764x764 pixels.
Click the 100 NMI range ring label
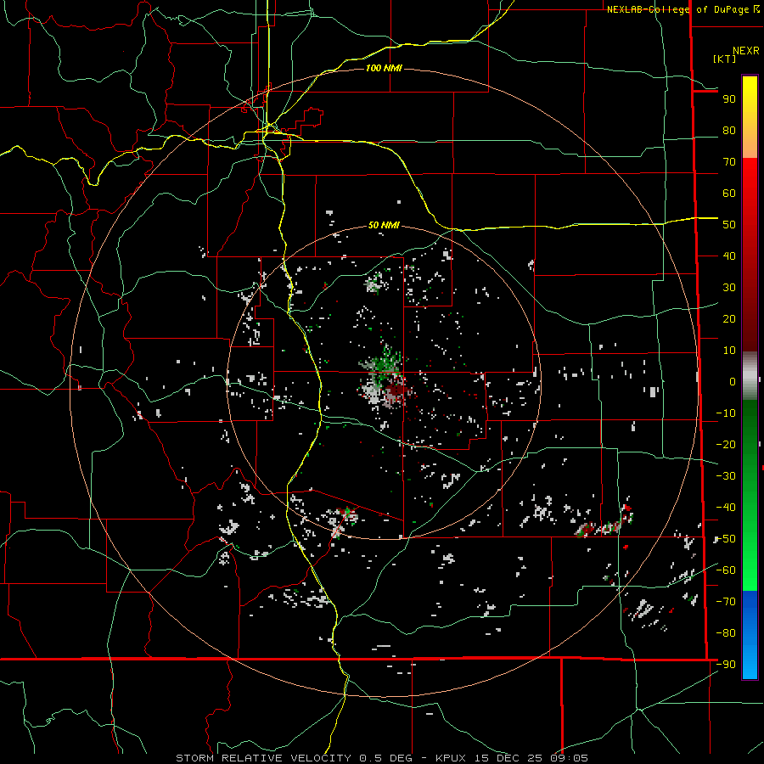click(x=384, y=68)
